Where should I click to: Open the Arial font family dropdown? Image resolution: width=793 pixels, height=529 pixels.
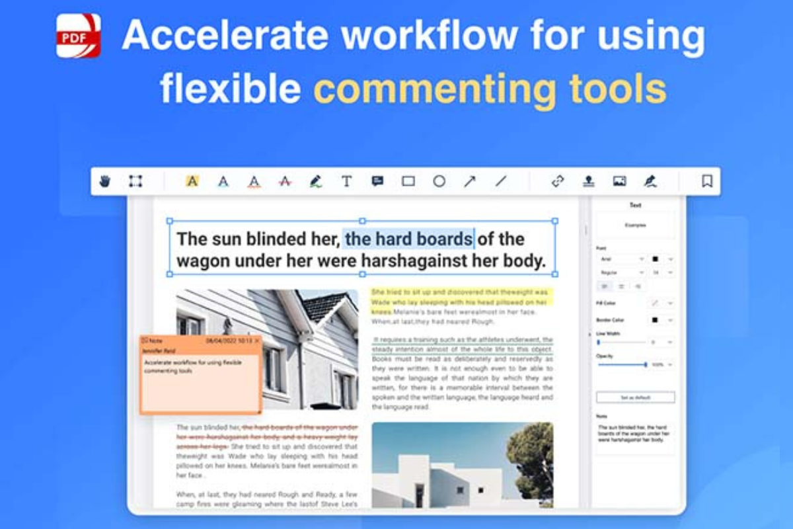pos(621,259)
